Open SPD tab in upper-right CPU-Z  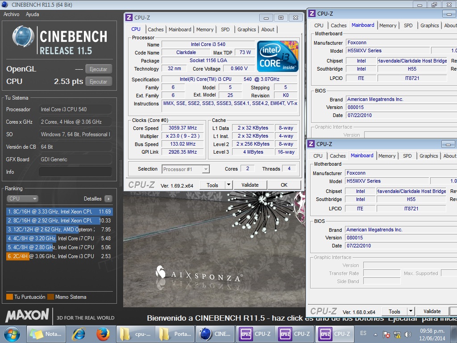tap(408, 25)
